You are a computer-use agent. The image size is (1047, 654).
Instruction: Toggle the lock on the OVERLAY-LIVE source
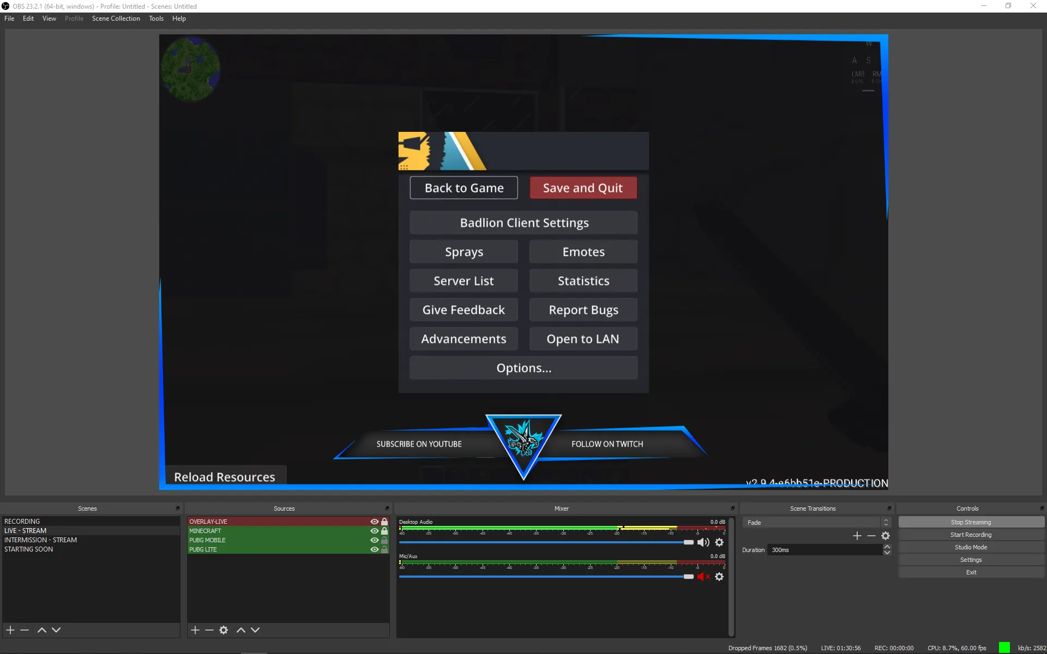pyautogui.click(x=384, y=522)
